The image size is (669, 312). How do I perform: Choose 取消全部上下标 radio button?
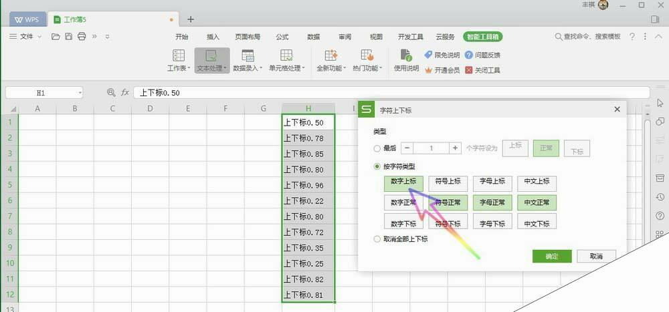[x=377, y=239]
